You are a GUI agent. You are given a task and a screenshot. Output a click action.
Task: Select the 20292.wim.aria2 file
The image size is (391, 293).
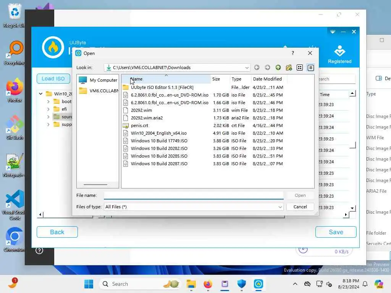(x=147, y=118)
